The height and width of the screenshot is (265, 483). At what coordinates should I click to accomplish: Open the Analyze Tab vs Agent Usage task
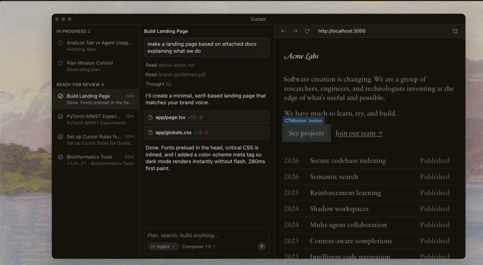coord(95,46)
